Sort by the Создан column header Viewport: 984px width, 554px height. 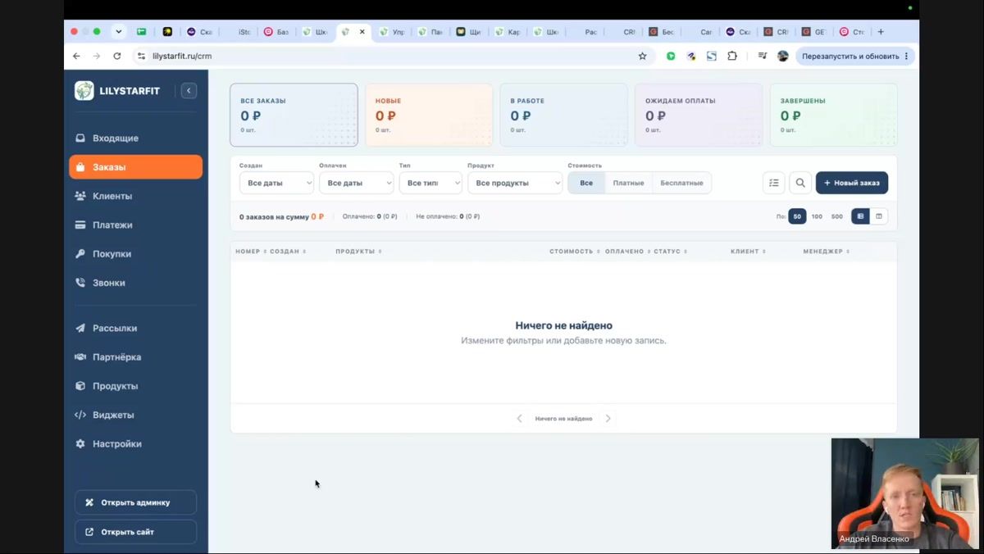click(288, 252)
